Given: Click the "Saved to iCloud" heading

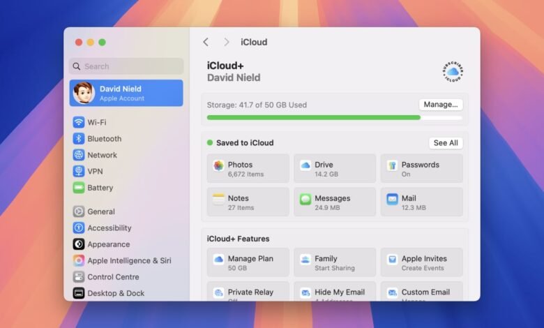Looking at the screenshot, I should [245, 142].
